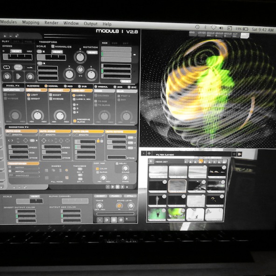Click the loop playback mode icon
The height and width of the screenshot is (276, 276).
7,67
